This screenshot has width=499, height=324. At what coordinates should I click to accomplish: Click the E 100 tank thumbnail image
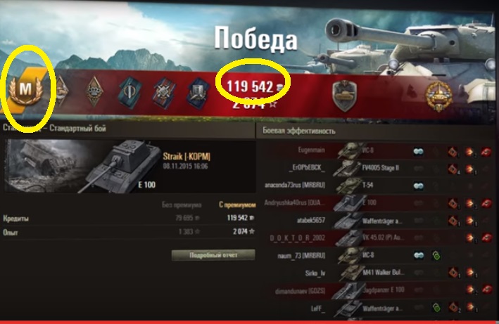pyautogui.click(x=83, y=166)
